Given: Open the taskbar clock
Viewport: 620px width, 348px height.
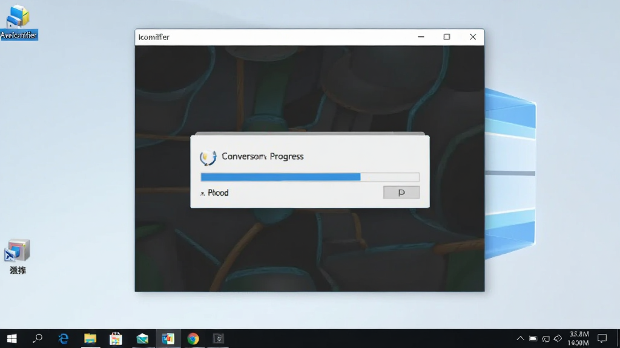Looking at the screenshot, I should (579, 338).
